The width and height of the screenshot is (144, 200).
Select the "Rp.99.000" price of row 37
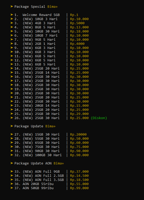[79, 188]
